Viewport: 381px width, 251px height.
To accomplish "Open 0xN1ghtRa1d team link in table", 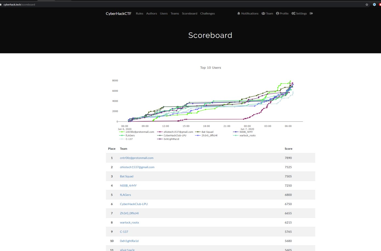I will 129,241.
